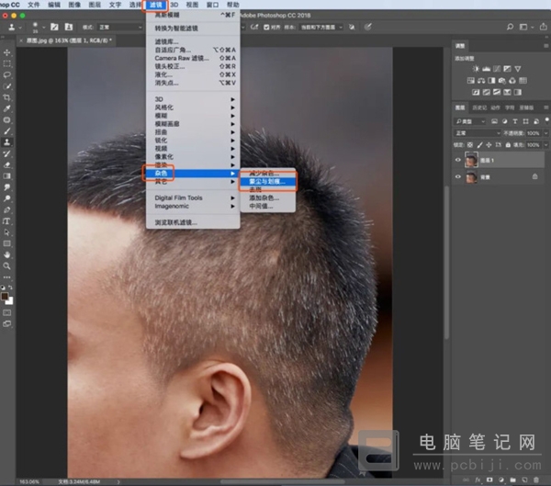Add a Brightness/Contrast adjustment
Screen dimensions: 551x486
[476, 69]
